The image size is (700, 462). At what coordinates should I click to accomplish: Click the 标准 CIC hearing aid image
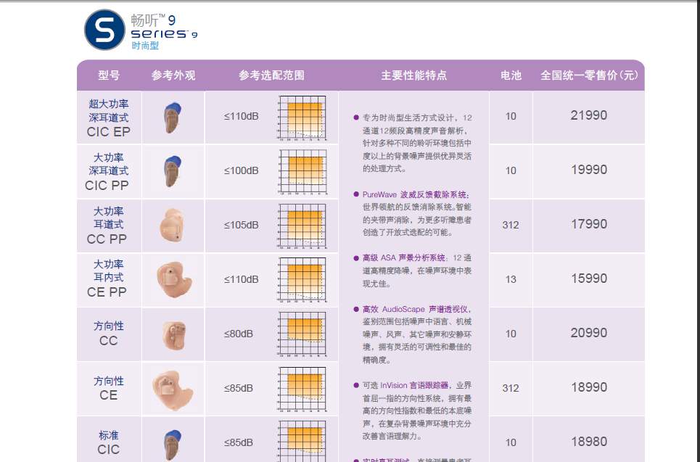pos(173,445)
